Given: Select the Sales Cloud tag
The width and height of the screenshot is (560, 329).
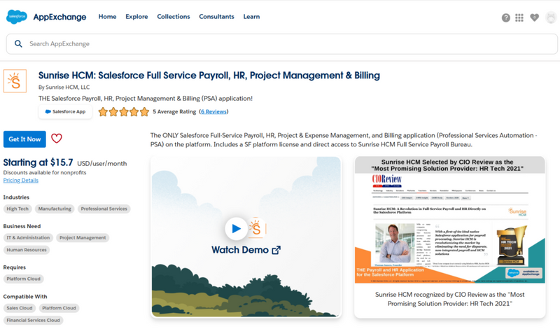Looking at the screenshot, I should pyautogui.click(x=20, y=308).
